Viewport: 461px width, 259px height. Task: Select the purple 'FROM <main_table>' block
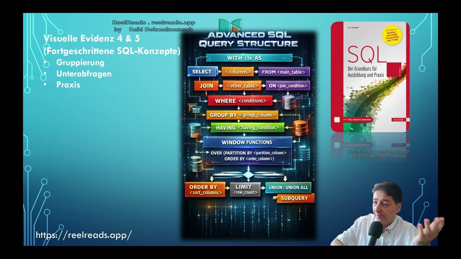pyautogui.click(x=284, y=72)
